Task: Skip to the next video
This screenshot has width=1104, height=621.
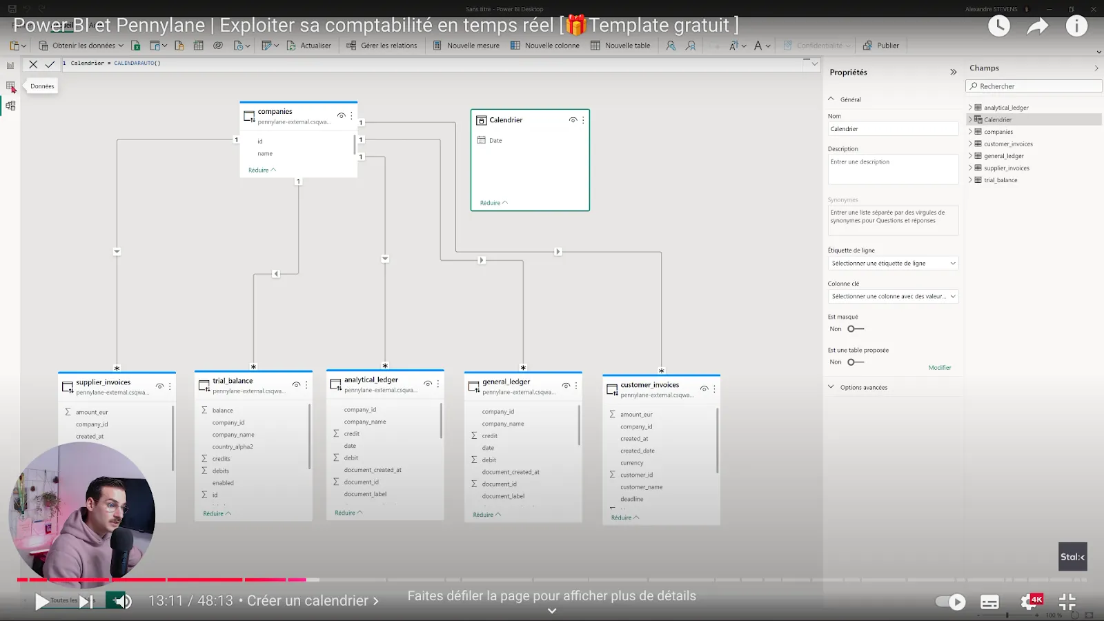Action: (86, 602)
